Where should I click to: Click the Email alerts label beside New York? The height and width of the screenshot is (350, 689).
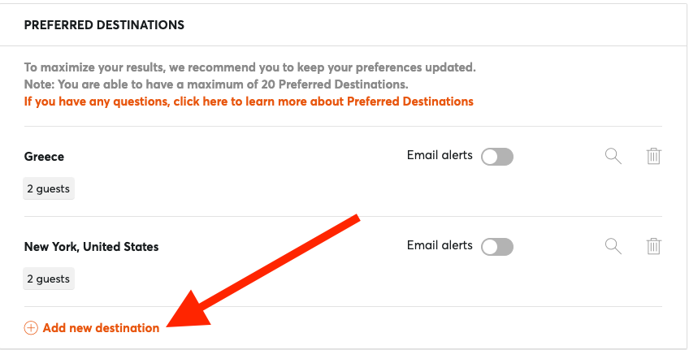pyautogui.click(x=440, y=245)
